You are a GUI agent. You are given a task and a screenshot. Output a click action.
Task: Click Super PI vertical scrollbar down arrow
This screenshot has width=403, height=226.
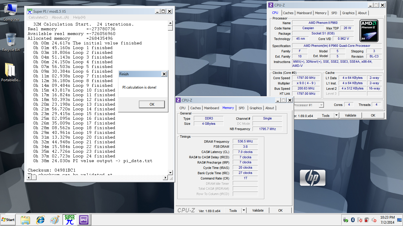point(170,172)
